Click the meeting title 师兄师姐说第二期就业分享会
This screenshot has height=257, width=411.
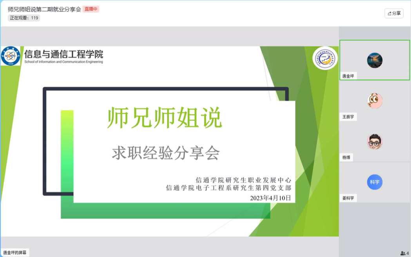(44, 9)
